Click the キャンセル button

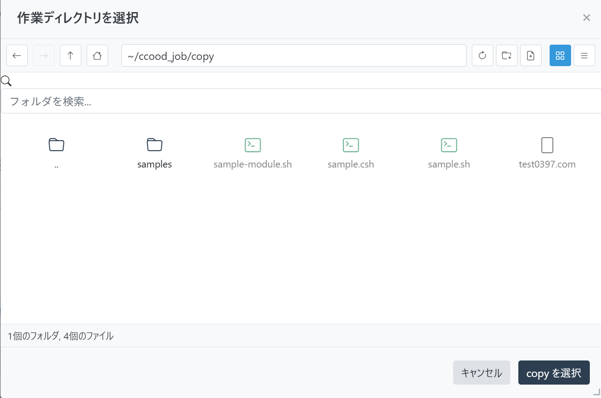click(482, 373)
